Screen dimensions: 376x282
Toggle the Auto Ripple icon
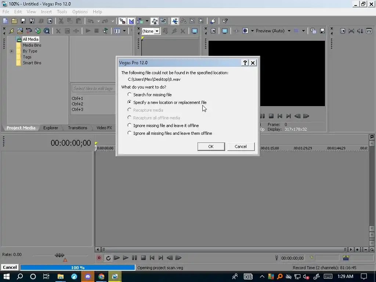[140, 21]
